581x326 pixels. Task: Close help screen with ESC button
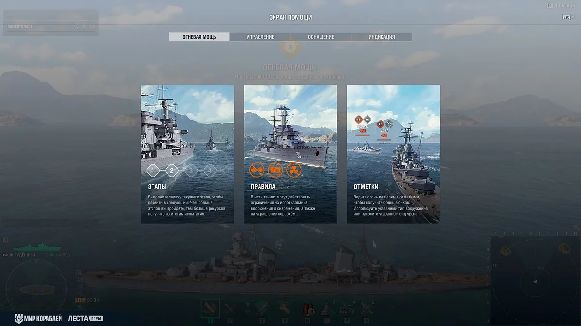pyautogui.click(x=566, y=17)
